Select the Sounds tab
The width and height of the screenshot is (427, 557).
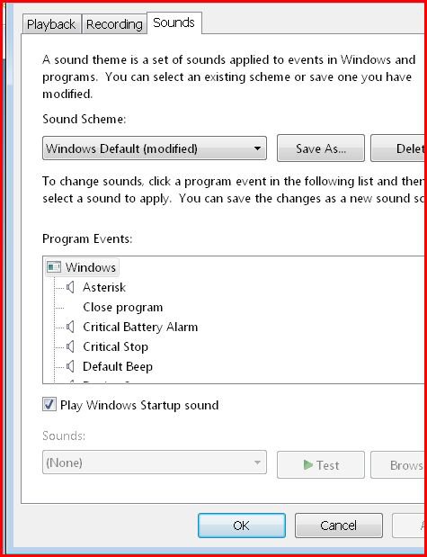pos(173,22)
